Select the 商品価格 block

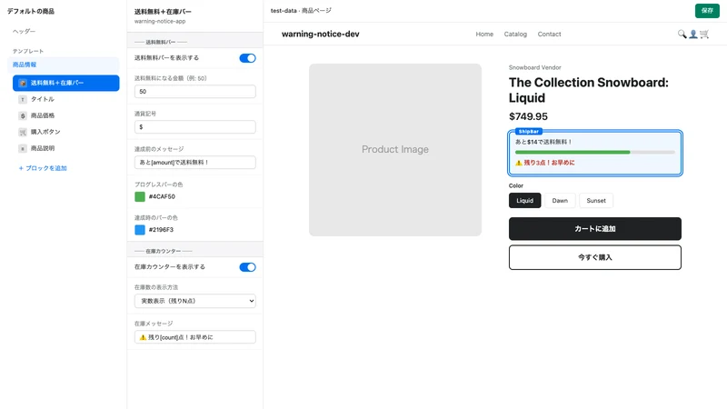coord(65,115)
